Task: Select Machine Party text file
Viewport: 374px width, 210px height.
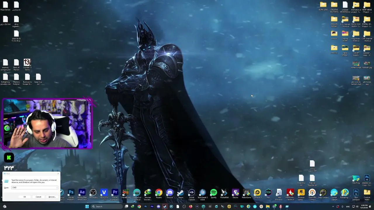Action: coord(16,79)
